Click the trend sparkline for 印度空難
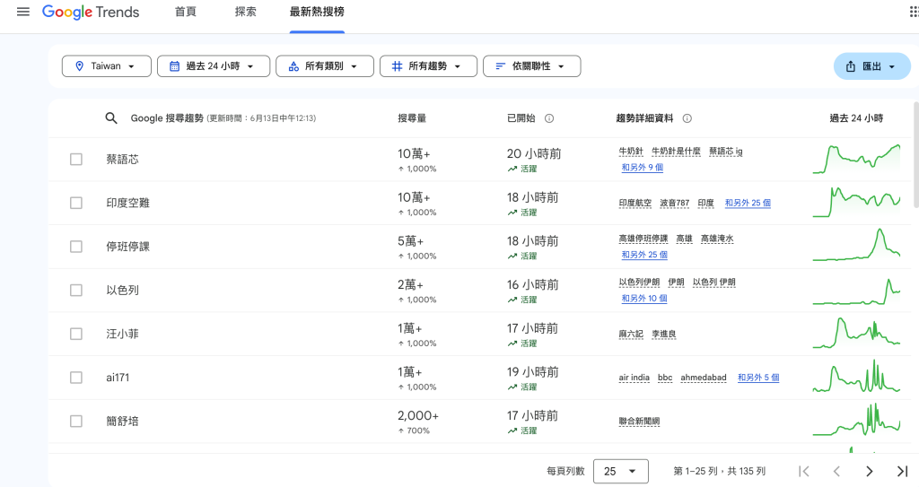This screenshot has height=487, width=919. click(x=856, y=203)
